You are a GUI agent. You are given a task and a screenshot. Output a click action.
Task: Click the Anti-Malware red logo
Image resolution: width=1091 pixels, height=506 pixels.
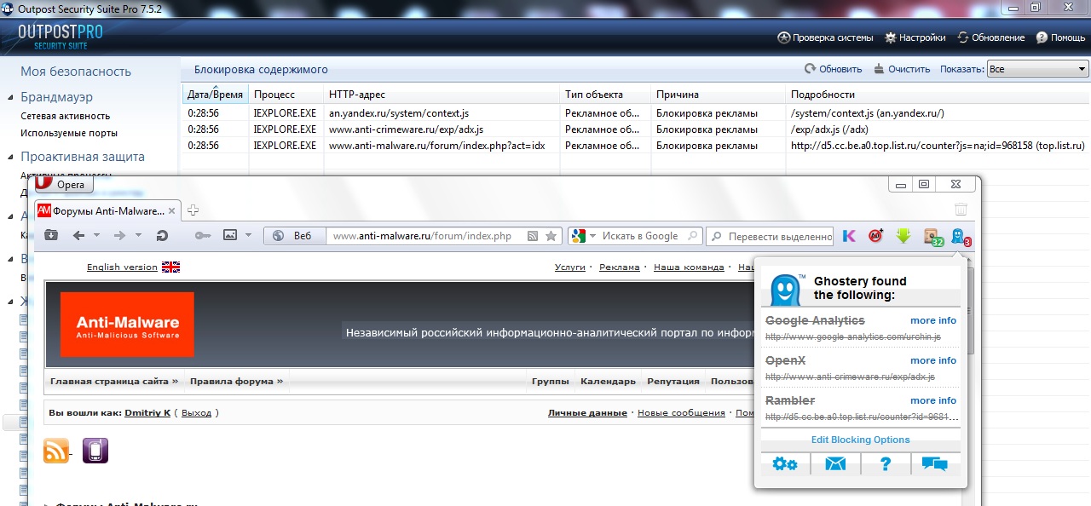pyautogui.click(x=127, y=325)
